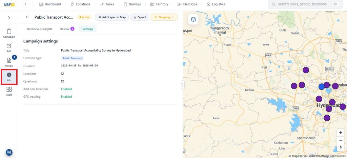Open the Surveys menu
Viewport: 347px width, 158px height.
click(132, 4)
